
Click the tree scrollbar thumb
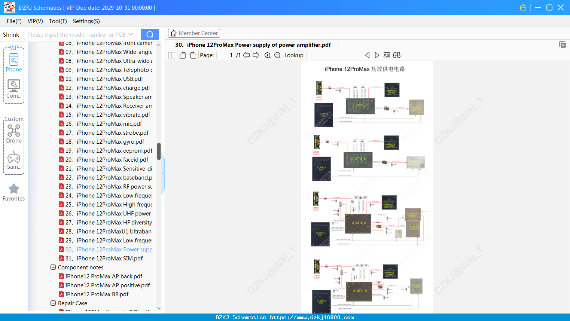159,151
